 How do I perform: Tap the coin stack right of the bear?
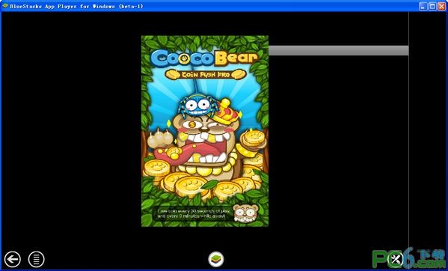click(253, 143)
